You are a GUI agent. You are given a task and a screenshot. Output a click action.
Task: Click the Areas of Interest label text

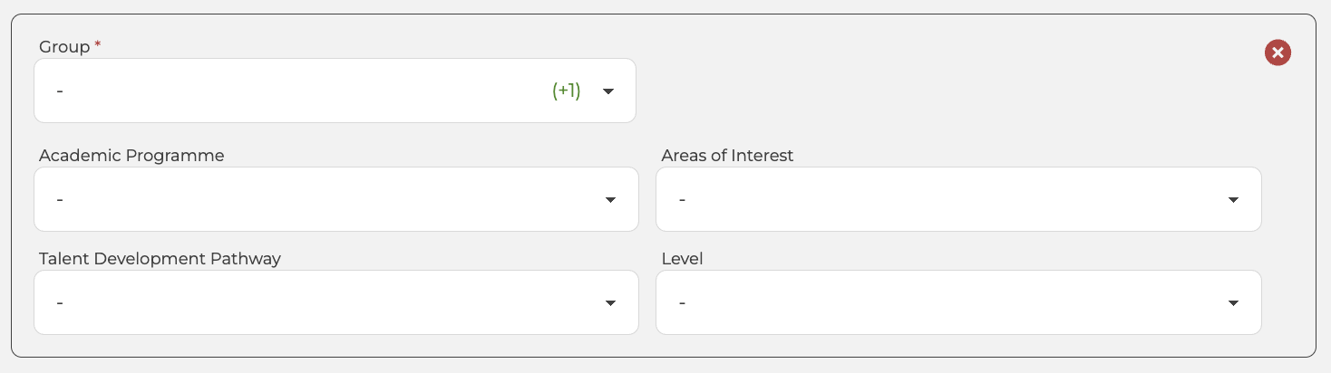coord(727,156)
